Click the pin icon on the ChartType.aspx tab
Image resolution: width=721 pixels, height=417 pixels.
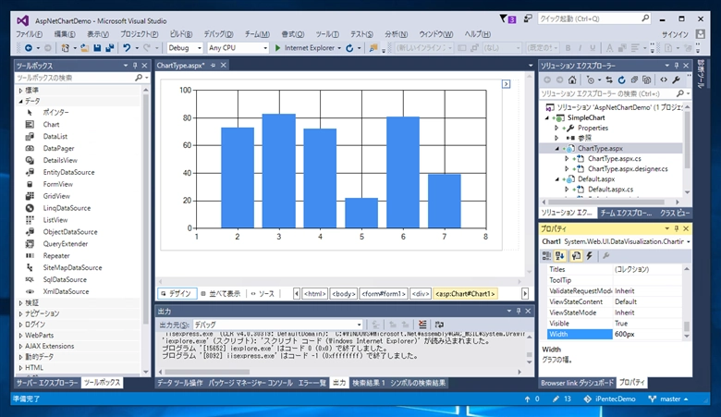pyautogui.click(x=213, y=66)
